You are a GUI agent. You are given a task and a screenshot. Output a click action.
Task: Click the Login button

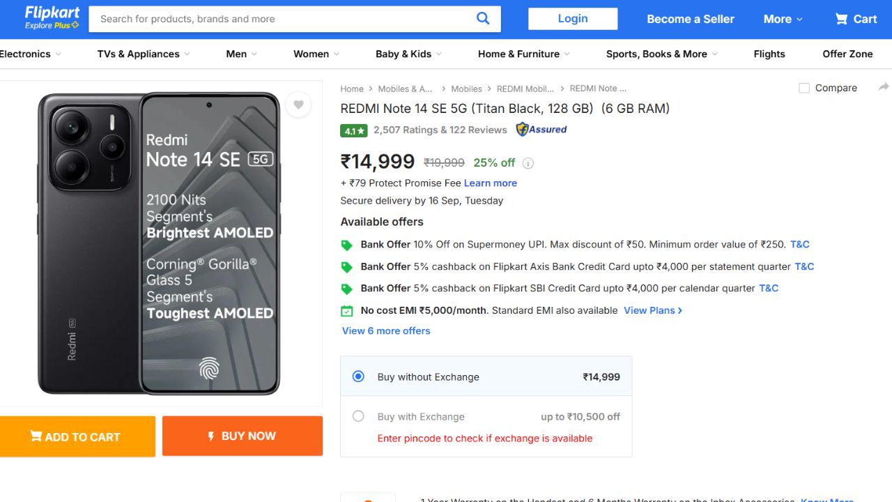573,19
